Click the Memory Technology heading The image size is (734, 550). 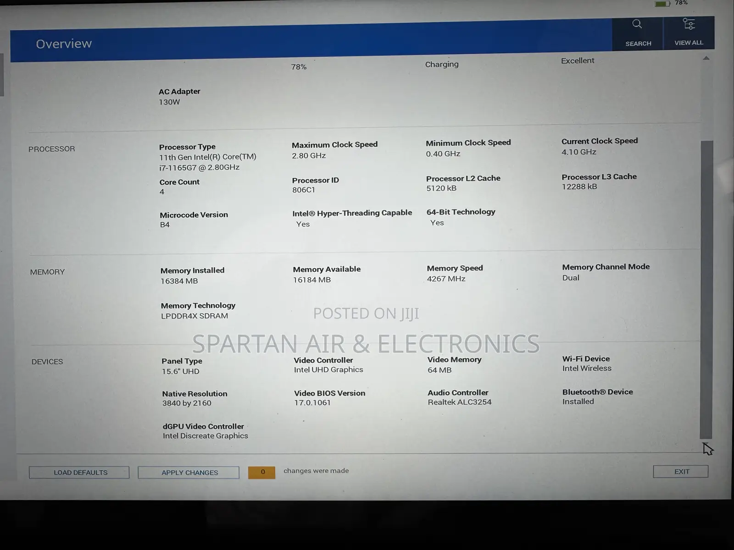click(x=198, y=306)
